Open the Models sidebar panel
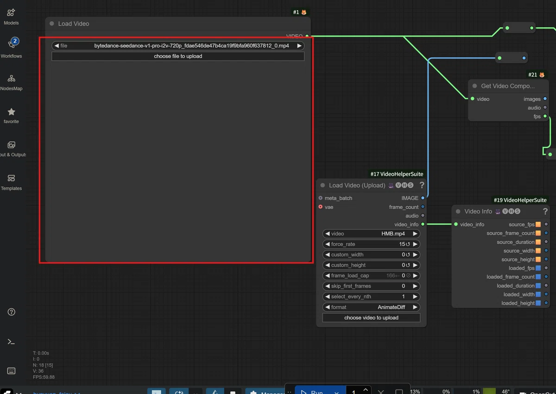Screen dimensions: 556x394 [x=11, y=16]
